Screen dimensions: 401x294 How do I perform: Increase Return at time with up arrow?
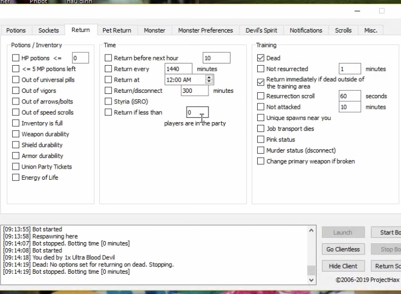[209, 77]
